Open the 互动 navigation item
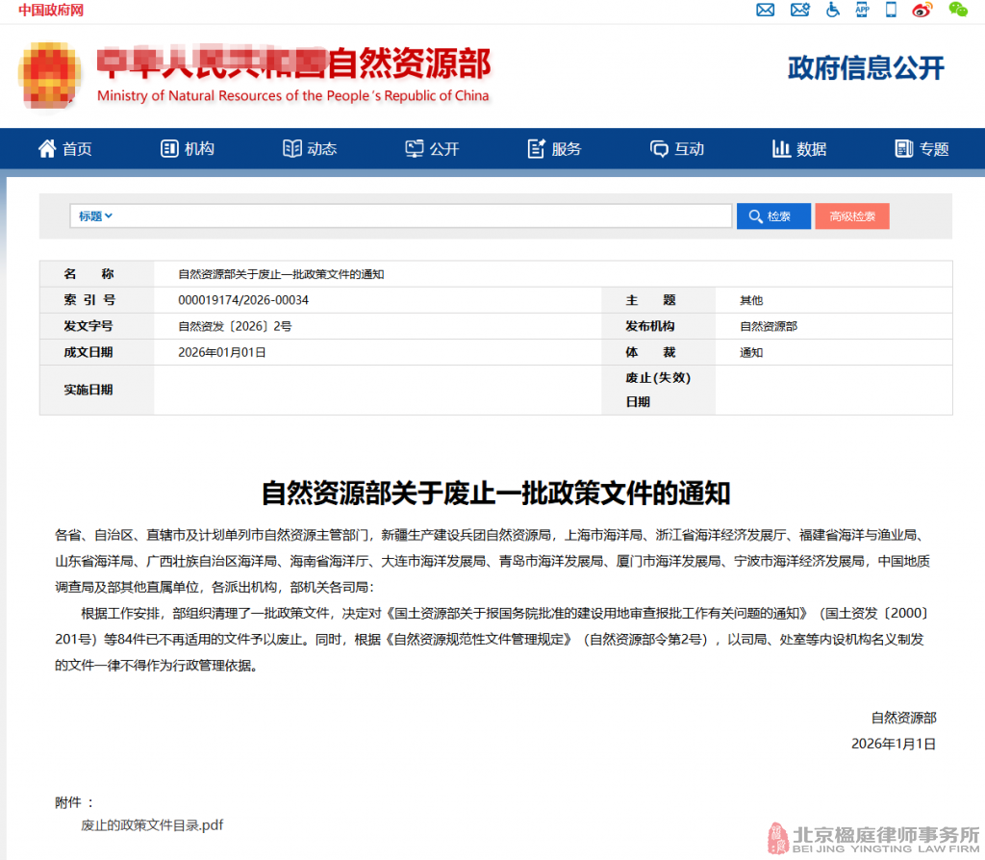The width and height of the screenshot is (985, 860). [x=677, y=149]
